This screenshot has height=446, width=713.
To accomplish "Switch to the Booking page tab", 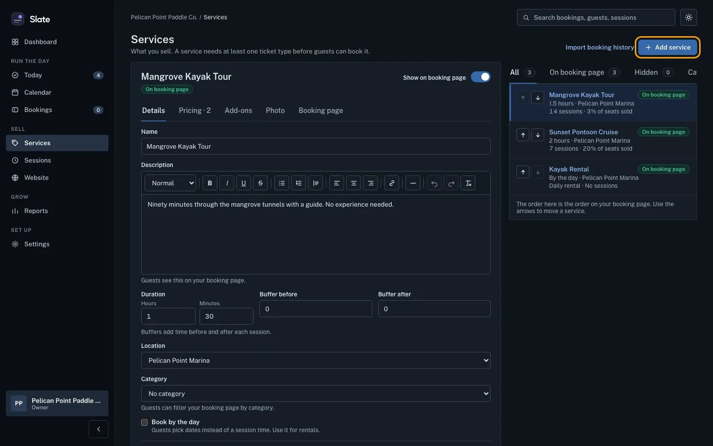I will pyautogui.click(x=321, y=111).
